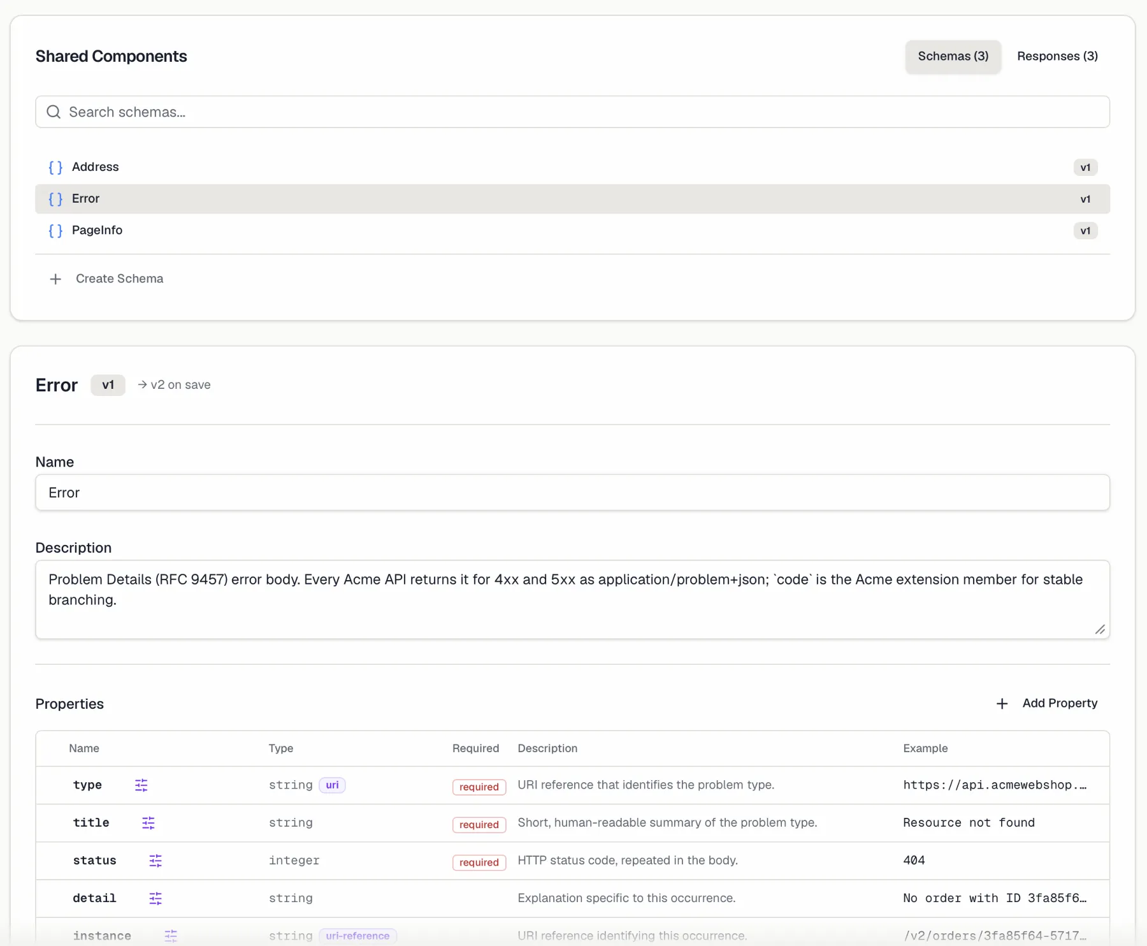This screenshot has height=946, width=1147.
Task: Click the Name column header
Action: (x=84, y=748)
